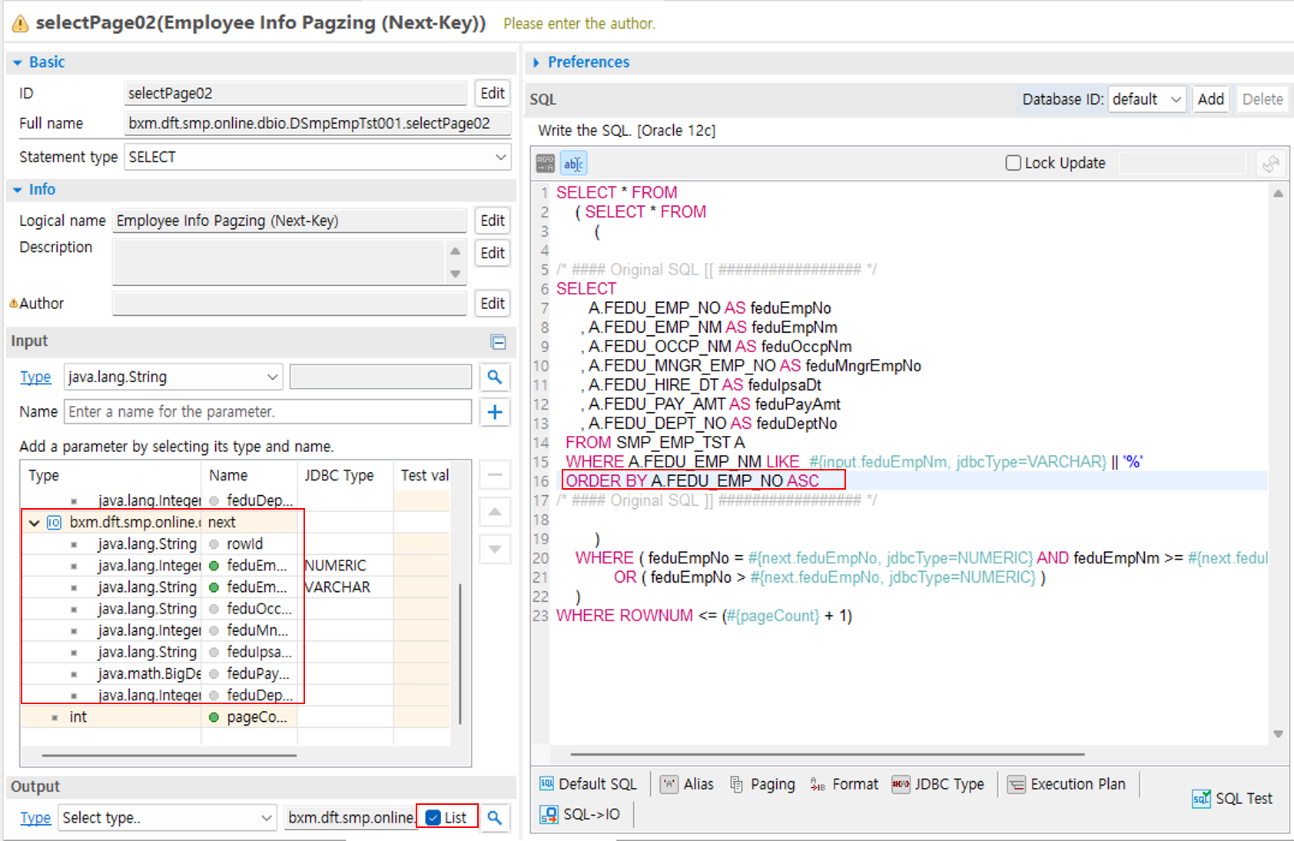Add parameter with the plus icon
Viewport: 1294px width, 841px height.
point(495,412)
